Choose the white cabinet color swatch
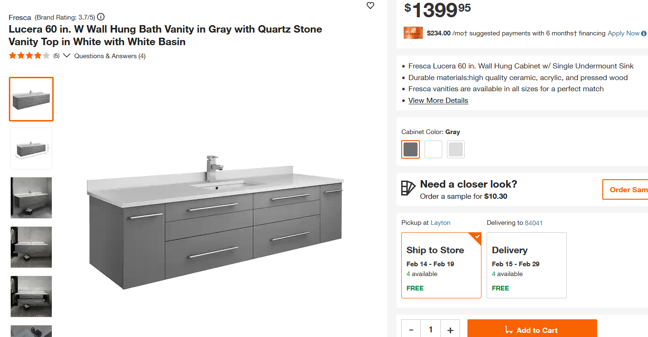Image resolution: width=648 pixels, height=337 pixels. (x=433, y=149)
